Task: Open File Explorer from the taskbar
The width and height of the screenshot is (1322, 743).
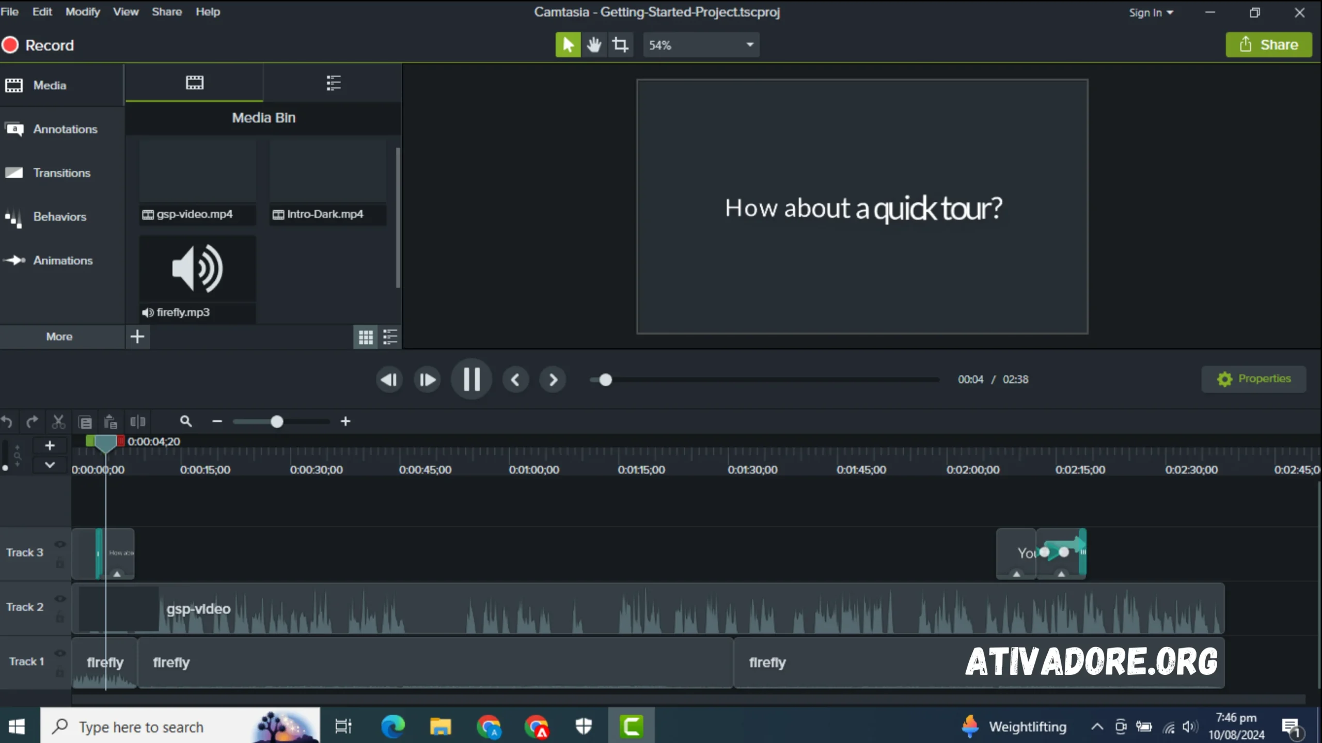Action: (440, 727)
